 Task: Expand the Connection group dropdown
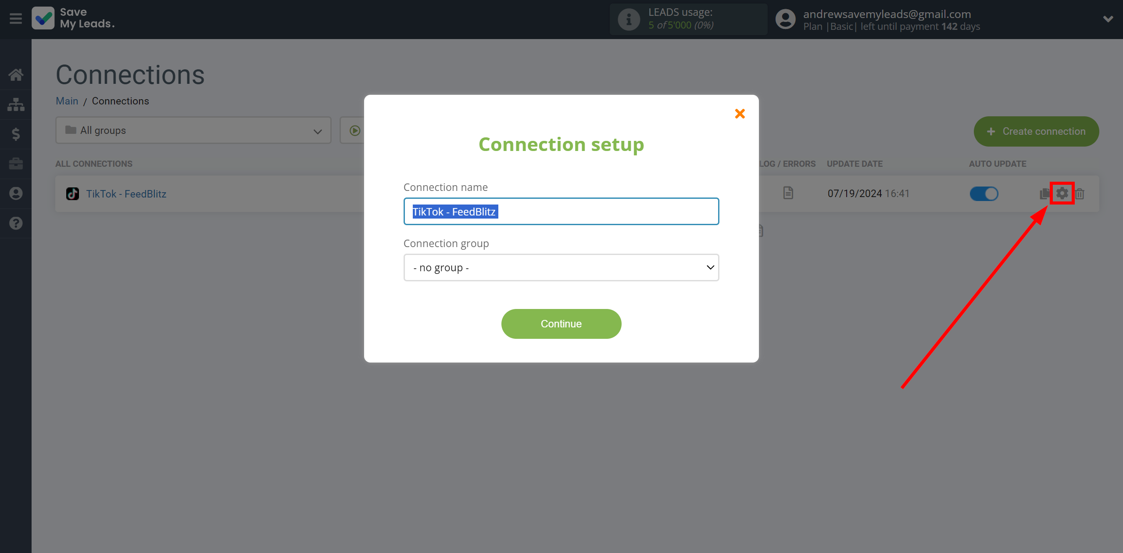click(x=561, y=266)
